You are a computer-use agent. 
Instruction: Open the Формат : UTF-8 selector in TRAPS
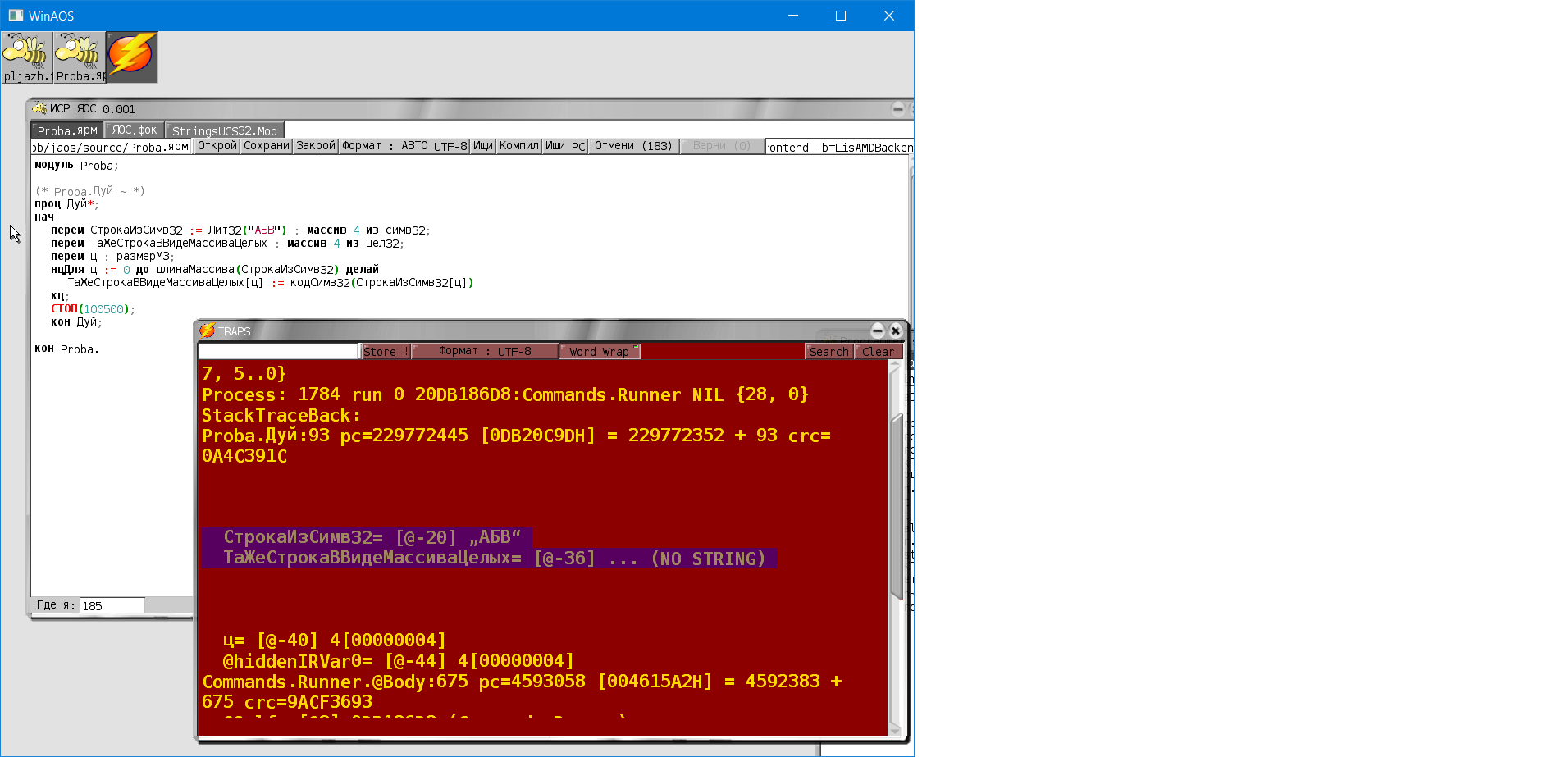click(485, 351)
